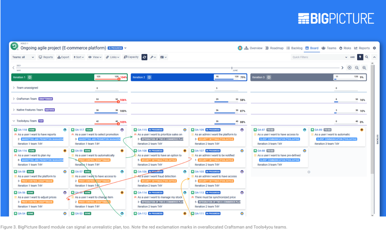
Task: Click Iteration 1 capacity bar 104%
Action: point(111,77)
